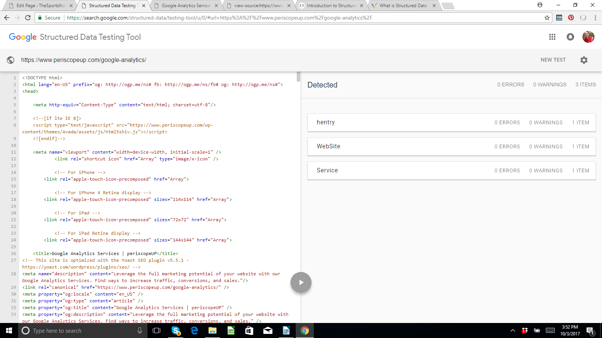The image size is (602, 338).
Task: Click the Cortana search box
Action: (83, 330)
